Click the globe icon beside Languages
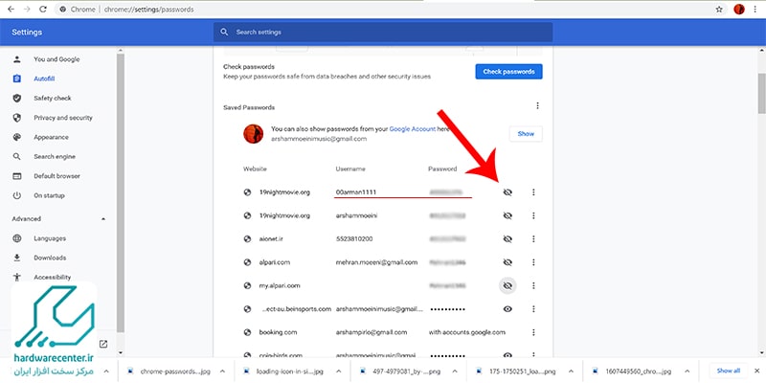This screenshot has height=383, width=766. click(17, 238)
